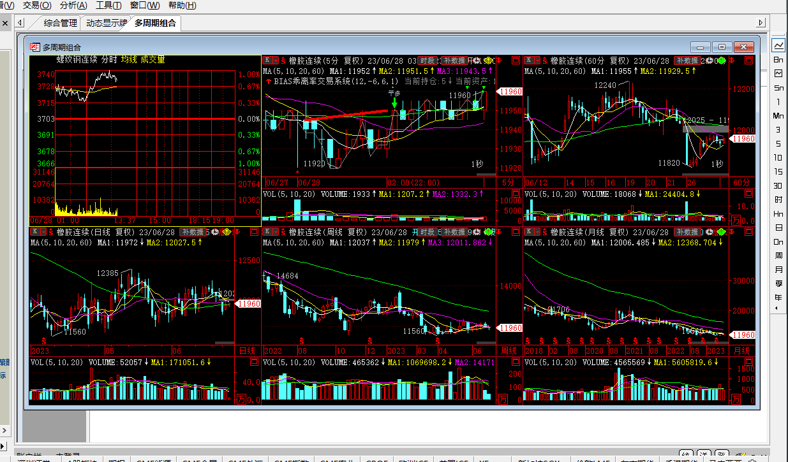Maximize the 周线 VOL pane with red square

[516, 362]
